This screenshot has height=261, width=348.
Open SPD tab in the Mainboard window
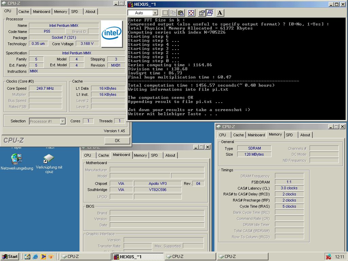pyautogui.click(x=155, y=155)
